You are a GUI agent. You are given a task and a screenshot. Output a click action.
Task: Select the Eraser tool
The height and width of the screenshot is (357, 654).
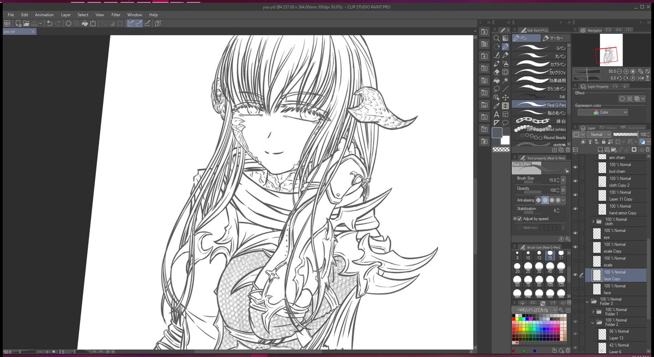(497, 72)
